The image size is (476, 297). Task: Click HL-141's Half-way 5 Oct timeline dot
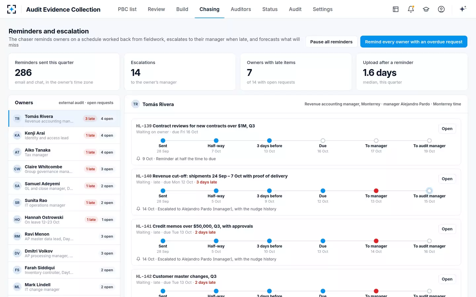216,241
